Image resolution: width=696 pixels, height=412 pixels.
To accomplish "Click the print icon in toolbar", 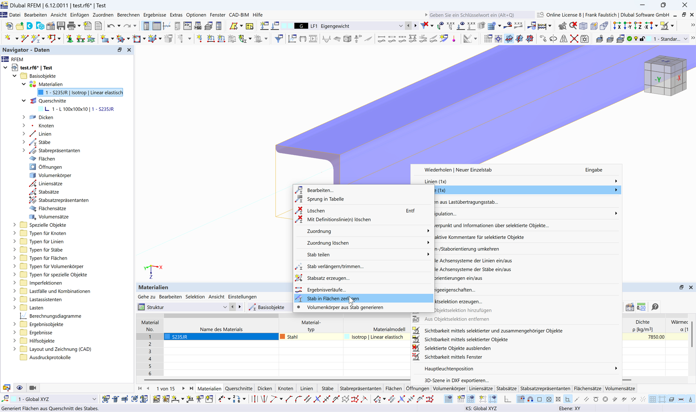I will click(x=71, y=26).
